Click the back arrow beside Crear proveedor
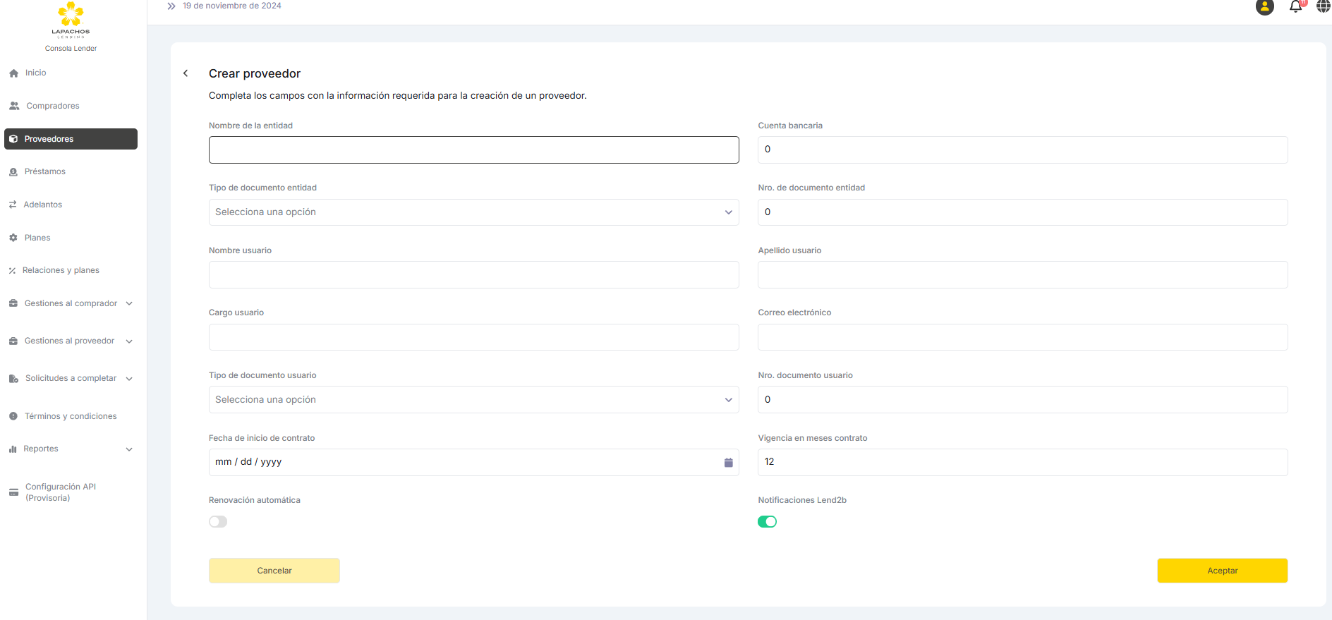The width and height of the screenshot is (1332, 620). pyautogui.click(x=186, y=73)
